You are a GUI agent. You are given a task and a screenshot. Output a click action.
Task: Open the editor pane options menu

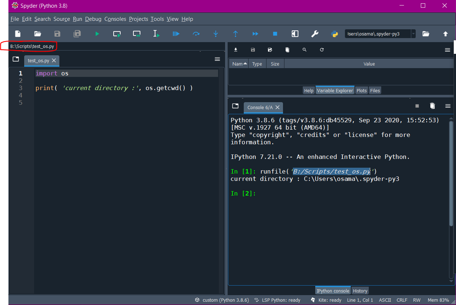[x=217, y=59]
